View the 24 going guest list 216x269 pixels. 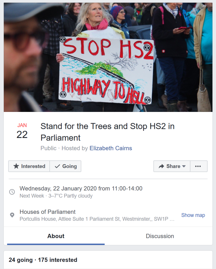click(20, 260)
